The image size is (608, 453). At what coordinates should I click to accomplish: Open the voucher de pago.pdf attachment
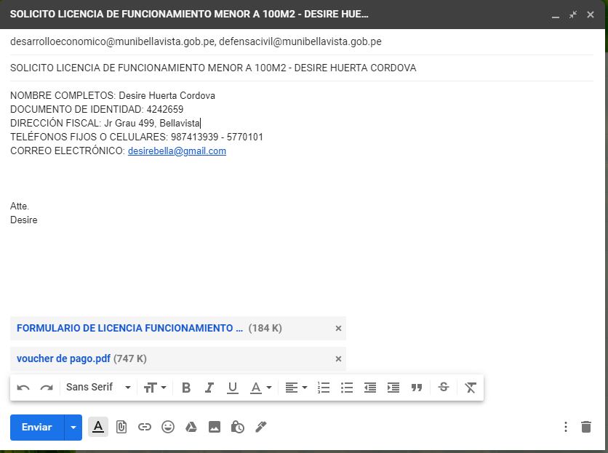coord(63,358)
